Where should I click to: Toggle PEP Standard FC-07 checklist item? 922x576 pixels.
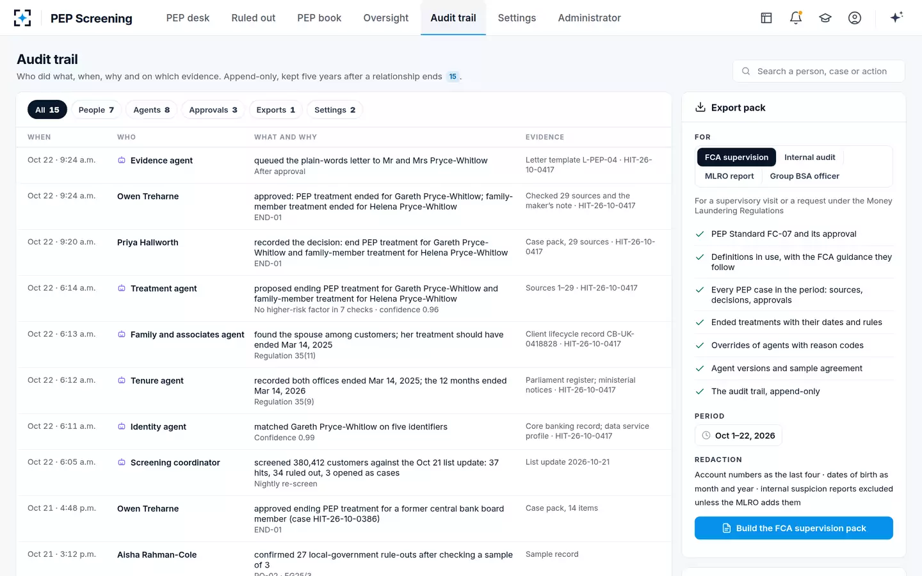(794, 234)
